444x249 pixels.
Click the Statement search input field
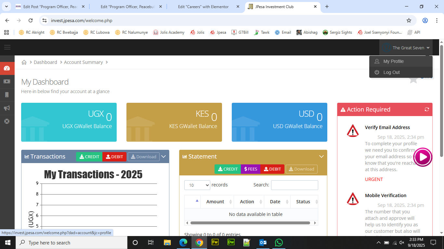click(294, 185)
